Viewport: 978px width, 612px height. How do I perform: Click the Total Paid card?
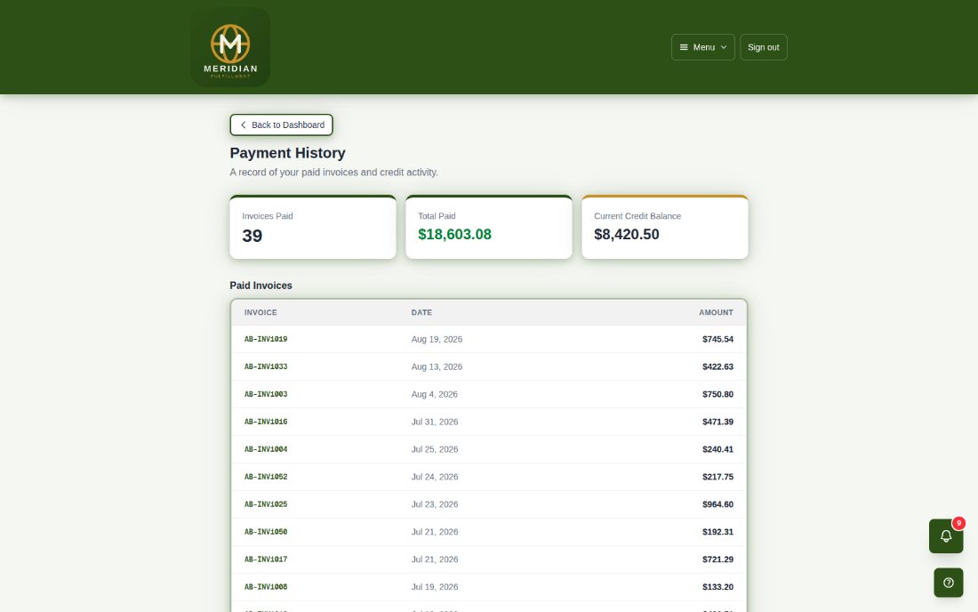tap(488, 227)
